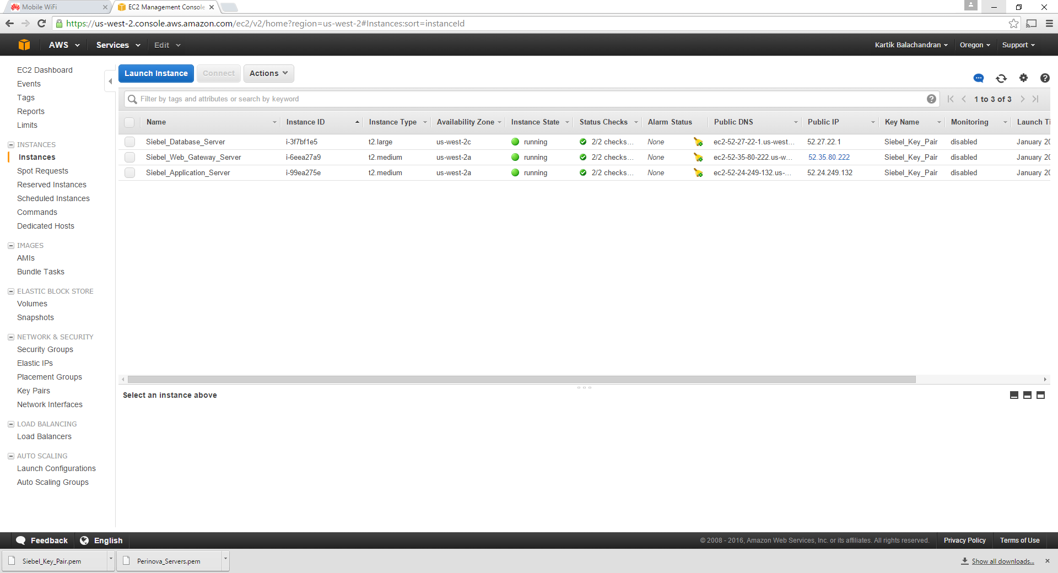1058x573 pixels.
Task: Open the settings gear for table preferences
Action: point(1023,78)
